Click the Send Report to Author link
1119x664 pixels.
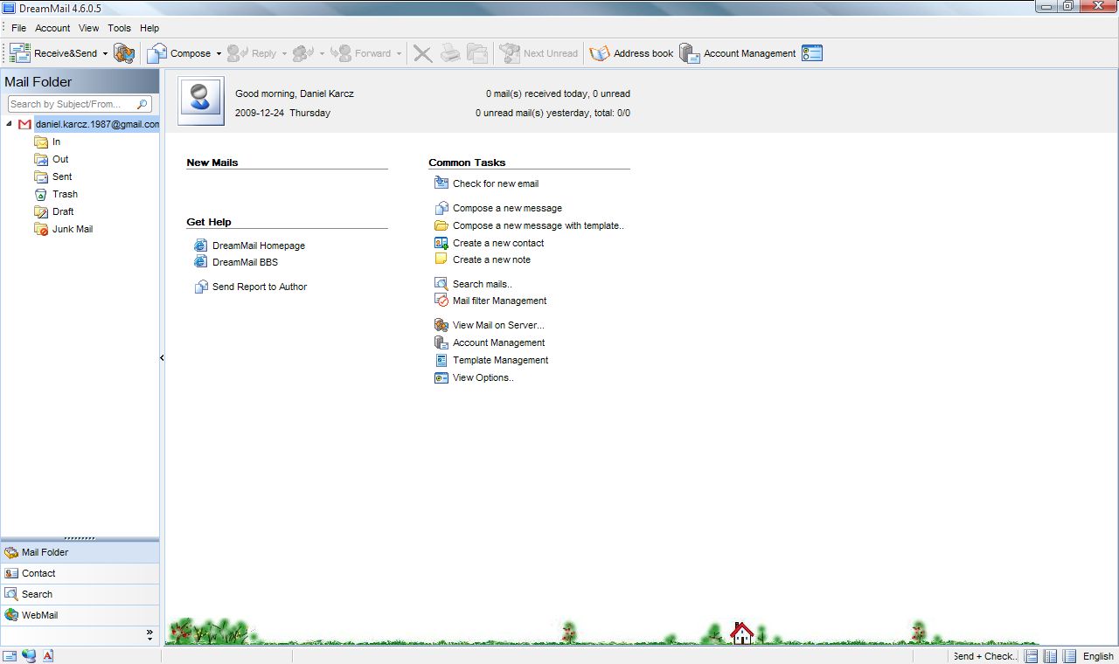pyautogui.click(x=260, y=287)
